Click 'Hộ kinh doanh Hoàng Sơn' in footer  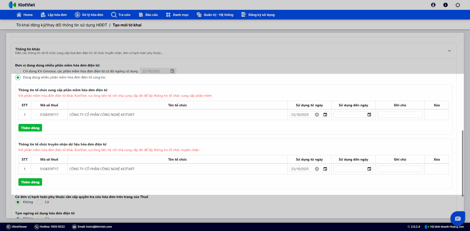(x=447, y=227)
